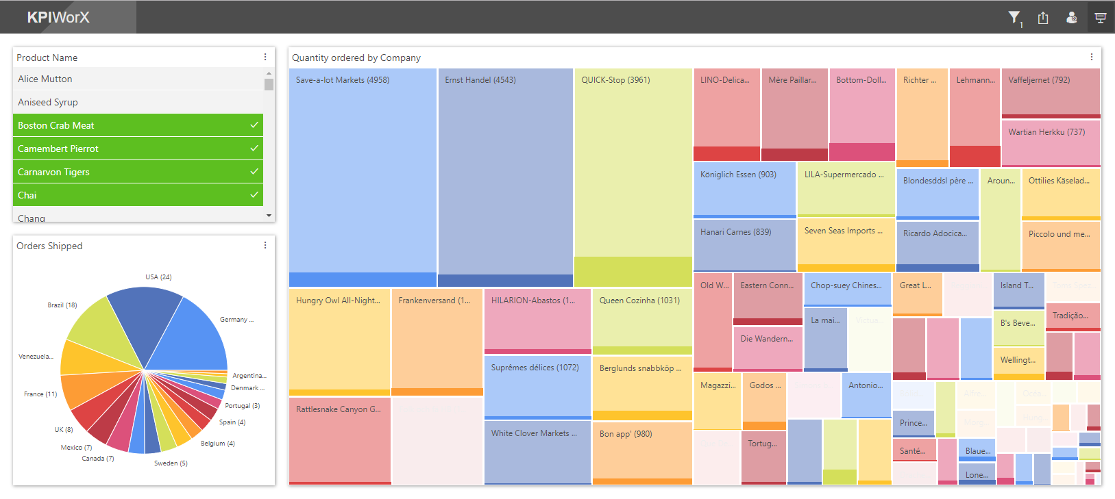Select Mère Paillar treemap tile
This screenshot has width=1115, height=499.
tap(795, 114)
